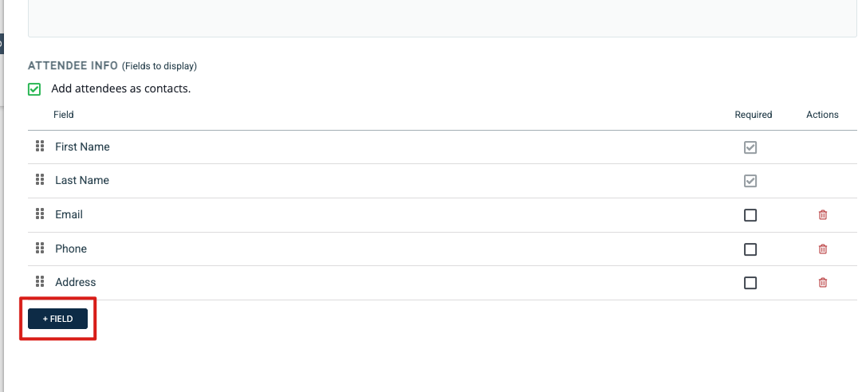Delete the Phone field via trash icon
The width and height of the screenshot is (862, 392).
click(822, 249)
